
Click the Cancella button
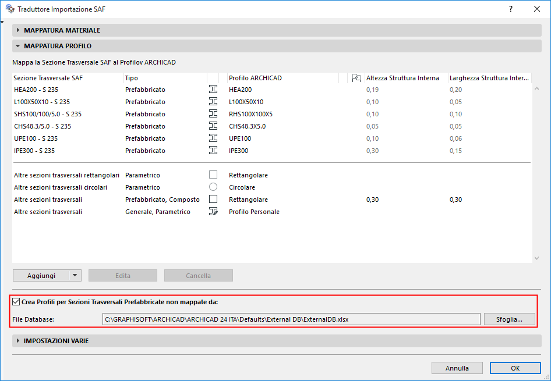click(198, 275)
